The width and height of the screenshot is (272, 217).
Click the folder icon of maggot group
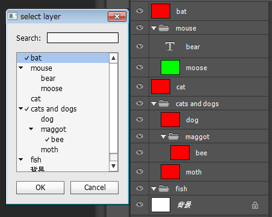tap(173, 137)
